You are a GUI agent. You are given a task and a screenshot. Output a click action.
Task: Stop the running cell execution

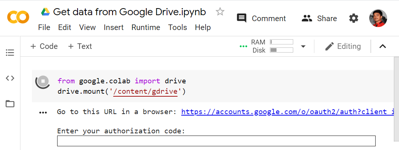point(43,81)
